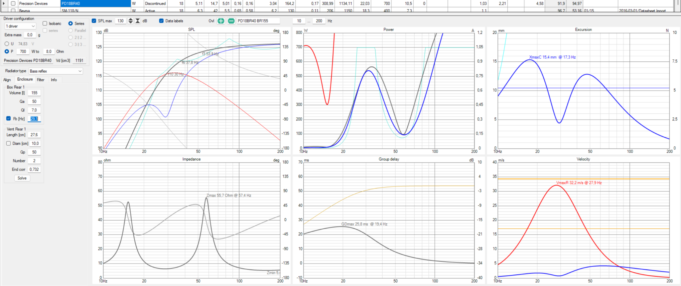Image resolution: width=681 pixels, height=286 pixels.
Task: Click the Qa field in Box Rear 1
Action: [x=34, y=102]
